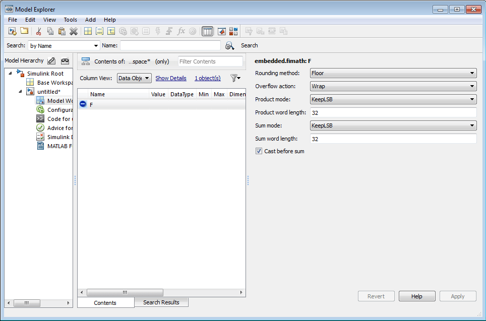Click the chain link icon beside Model Hierarchy

[51, 61]
